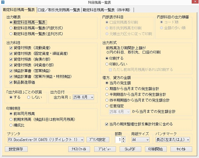Click the 印刷開始 button
This screenshot has height=158, width=199.
pyautogui.click(x=156, y=149)
